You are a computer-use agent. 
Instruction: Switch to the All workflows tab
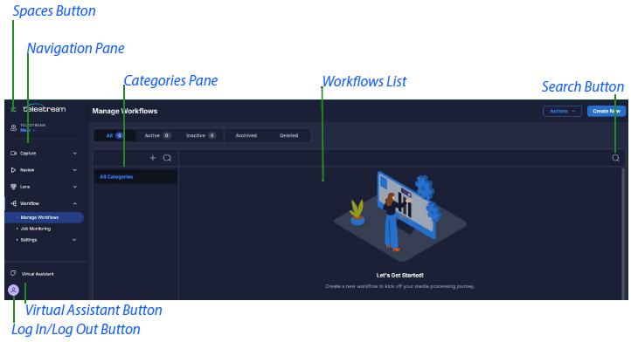point(114,135)
